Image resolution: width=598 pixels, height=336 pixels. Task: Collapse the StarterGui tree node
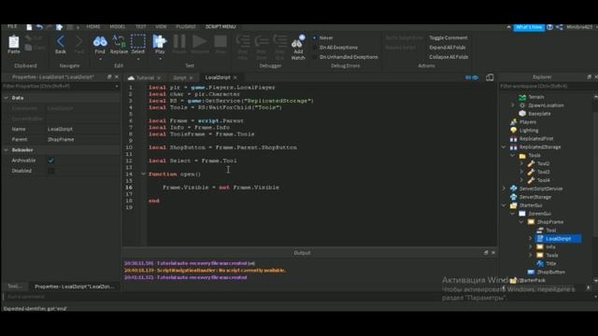click(504, 205)
